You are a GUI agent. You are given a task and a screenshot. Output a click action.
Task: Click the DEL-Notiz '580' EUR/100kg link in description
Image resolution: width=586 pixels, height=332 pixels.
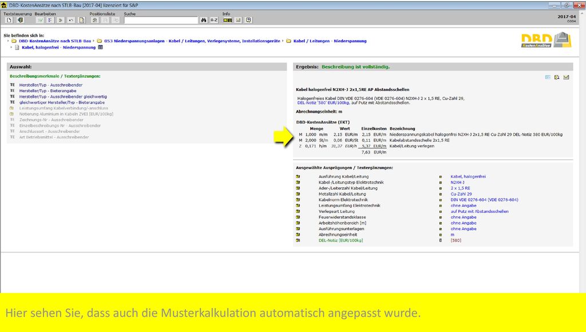(x=323, y=103)
